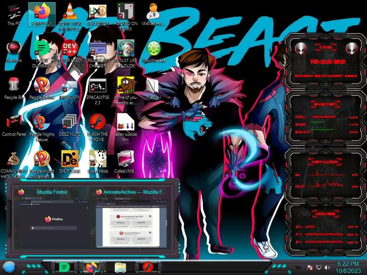Open VirusWire.exe lime icon

pos(153,52)
